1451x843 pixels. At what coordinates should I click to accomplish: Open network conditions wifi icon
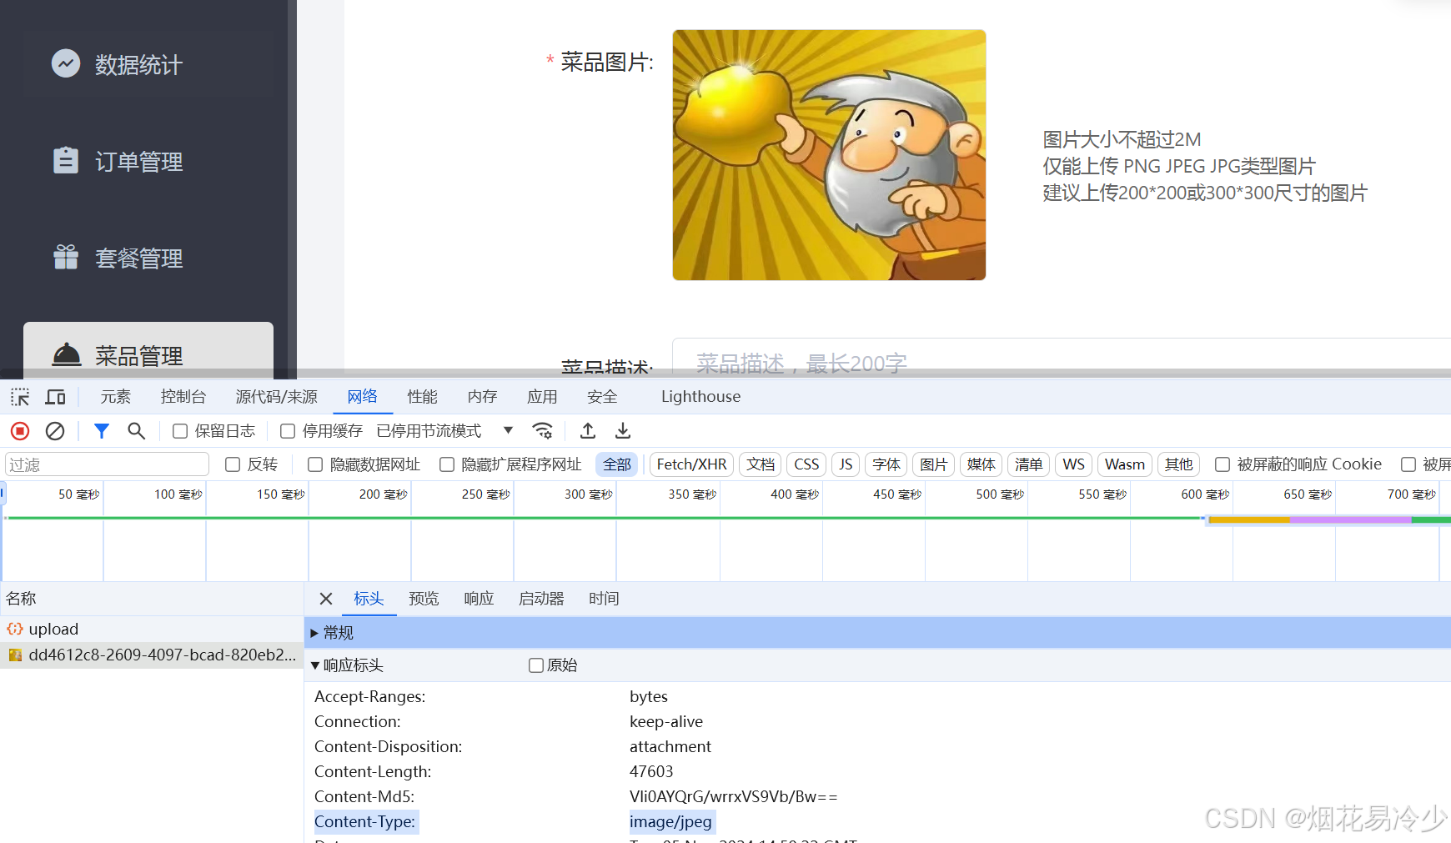click(543, 431)
